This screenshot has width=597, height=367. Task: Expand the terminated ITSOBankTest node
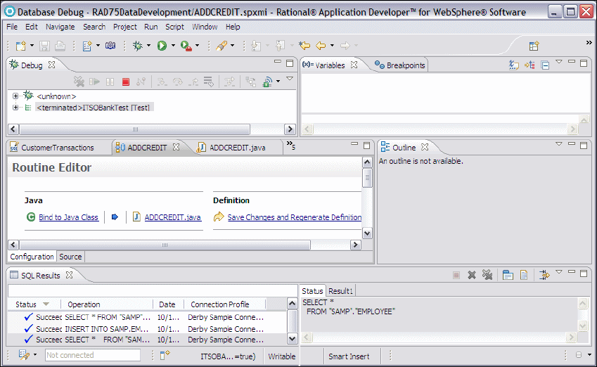pos(15,108)
